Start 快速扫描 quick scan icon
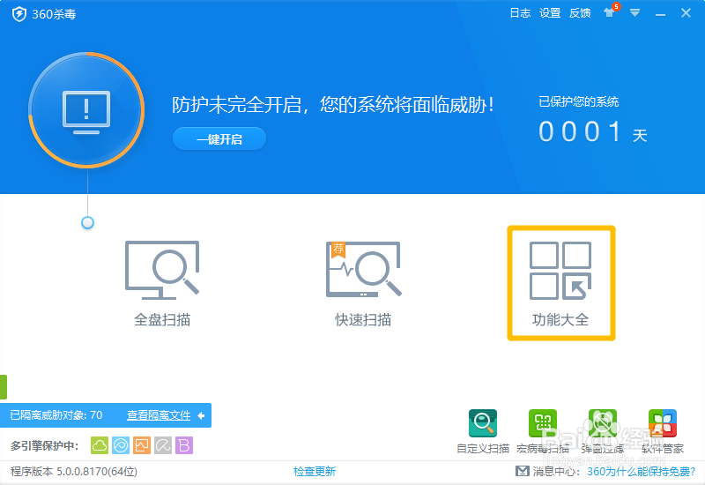The width and height of the screenshot is (705, 485). click(x=363, y=270)
